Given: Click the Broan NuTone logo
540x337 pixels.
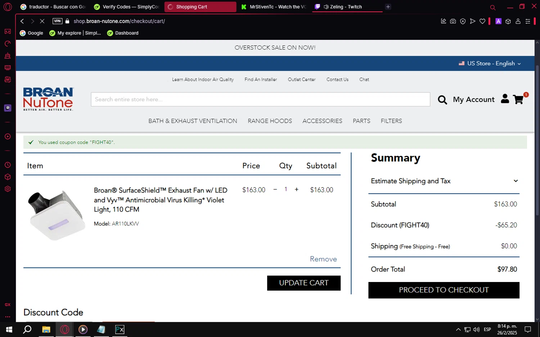Looking at the screenshot, I should (x=48, y=99).
